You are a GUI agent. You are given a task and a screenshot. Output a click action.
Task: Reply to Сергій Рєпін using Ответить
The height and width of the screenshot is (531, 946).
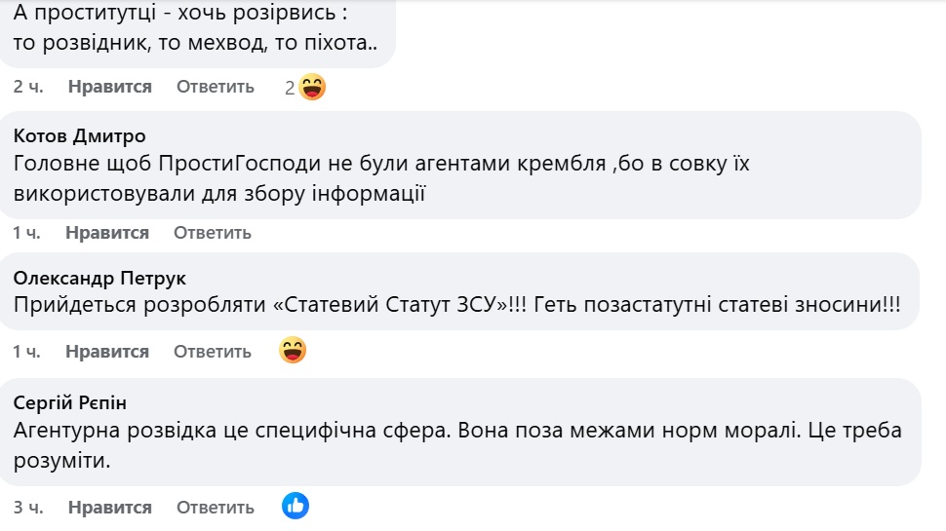coord(216,508)
